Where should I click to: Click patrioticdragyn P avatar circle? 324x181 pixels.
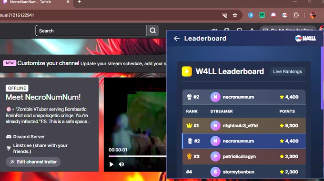pos(215,156)
